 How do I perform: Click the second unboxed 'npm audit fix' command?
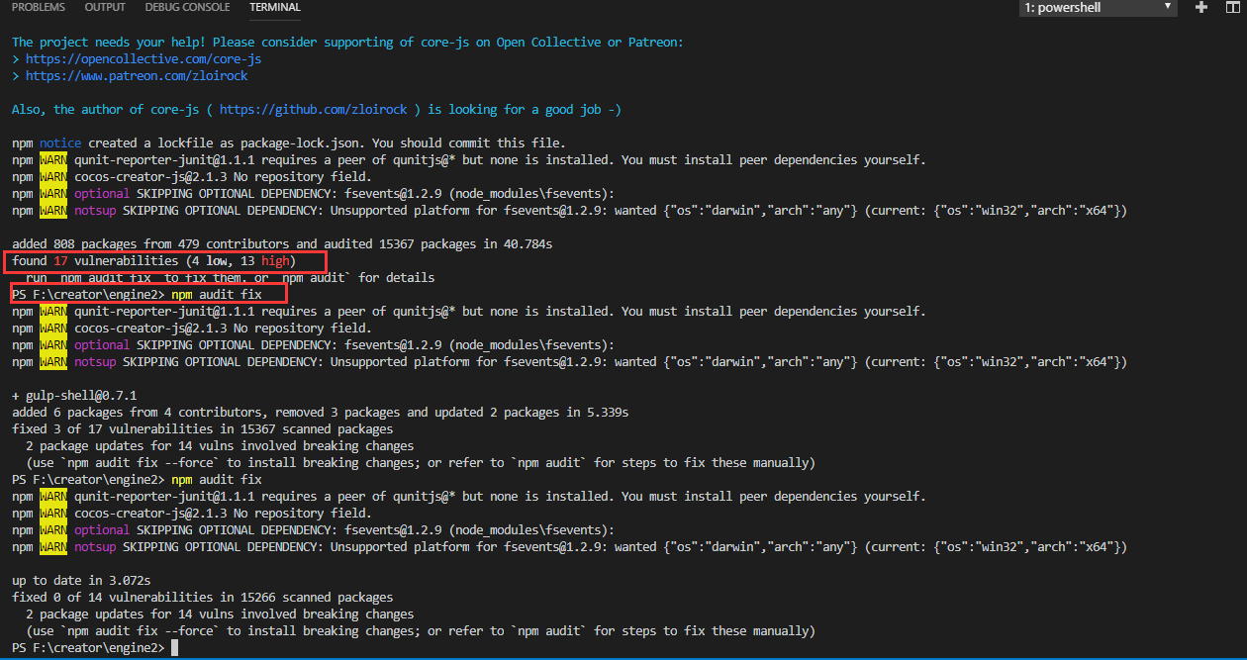pos(217,480)
